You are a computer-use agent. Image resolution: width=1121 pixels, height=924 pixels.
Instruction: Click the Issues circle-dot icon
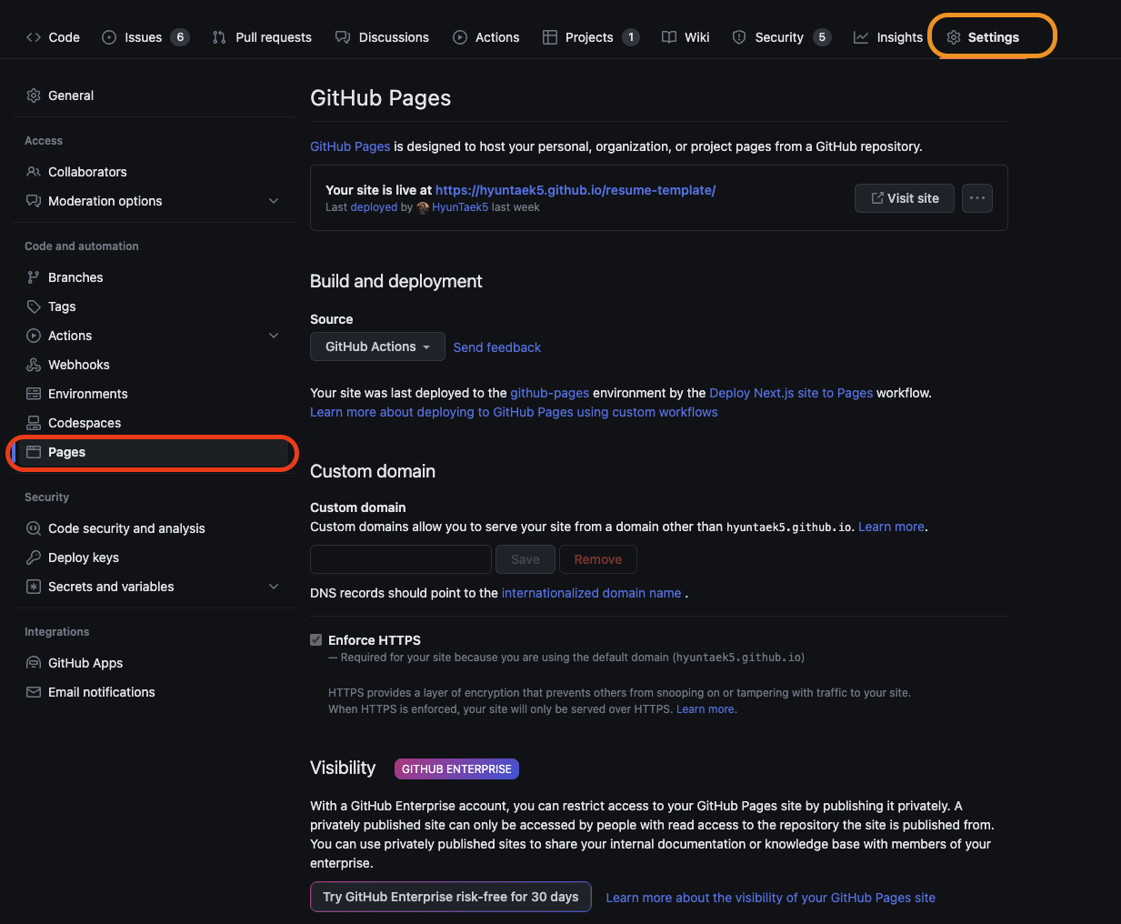[x=109, y=37]
